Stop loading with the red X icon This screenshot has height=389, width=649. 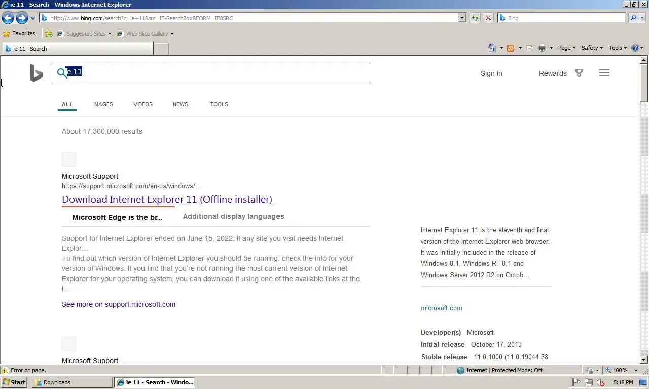click(x=488, y=18)
